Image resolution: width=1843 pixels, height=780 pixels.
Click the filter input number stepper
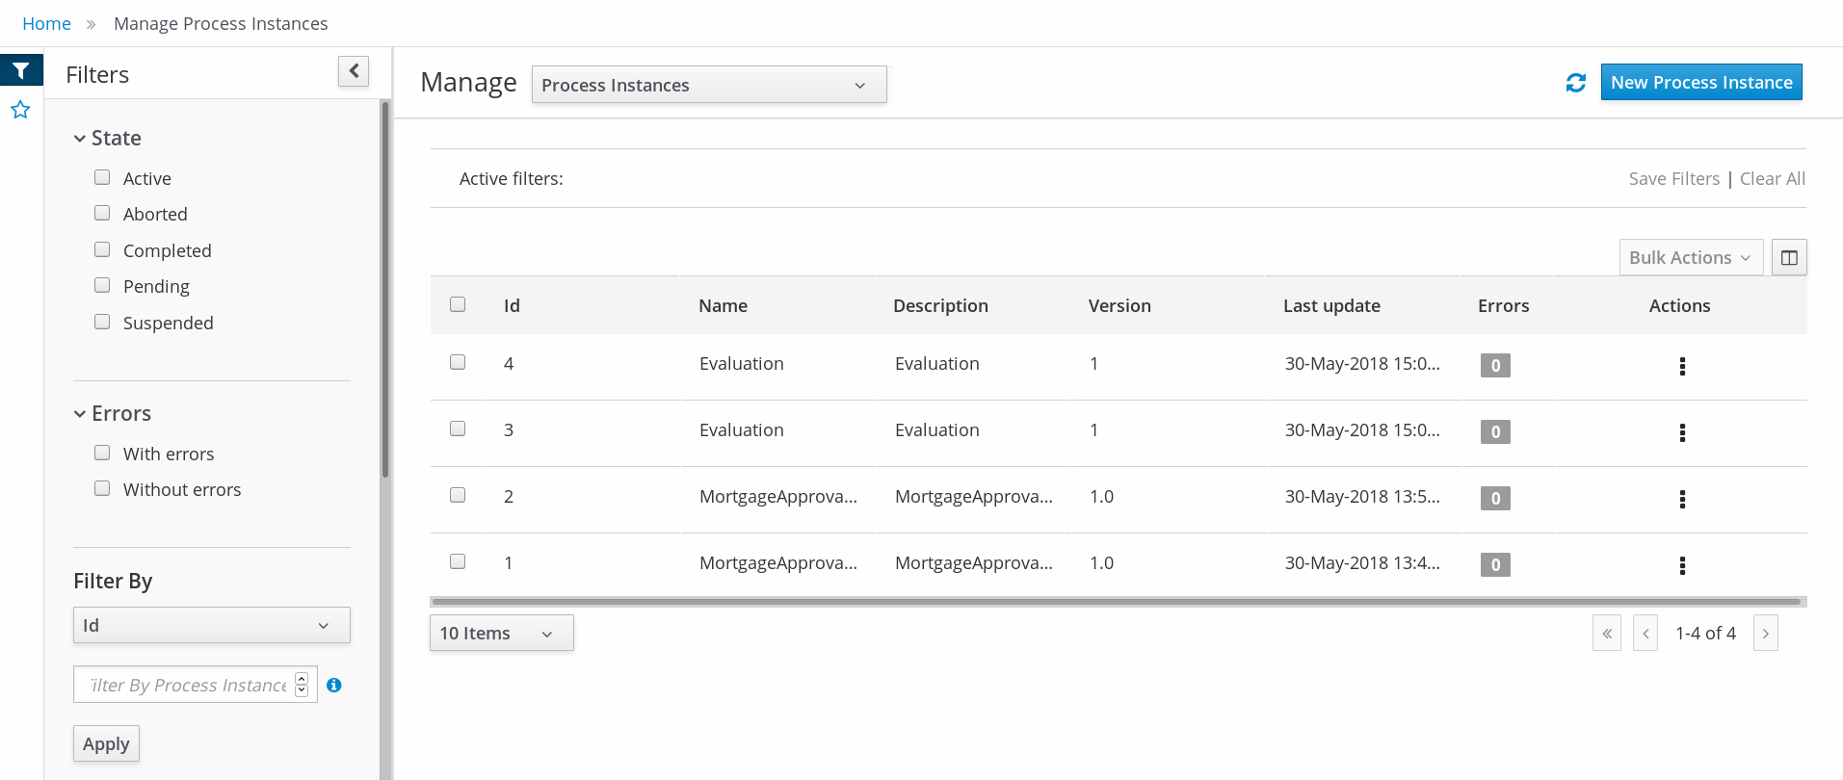(x=302, y=685)
